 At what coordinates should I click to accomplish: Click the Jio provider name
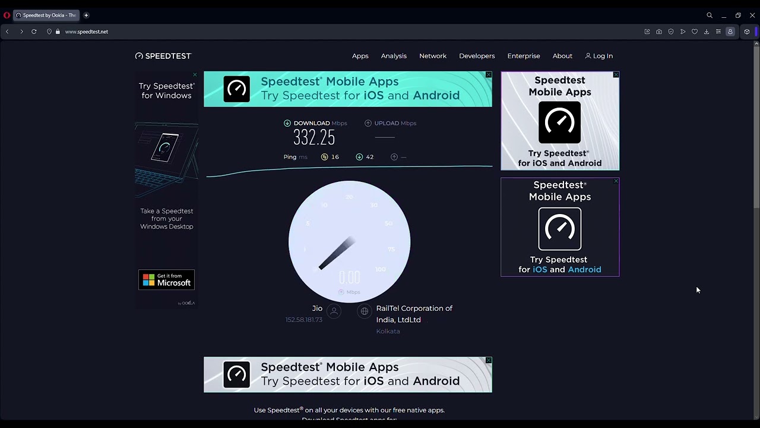(x=317, y=309)
